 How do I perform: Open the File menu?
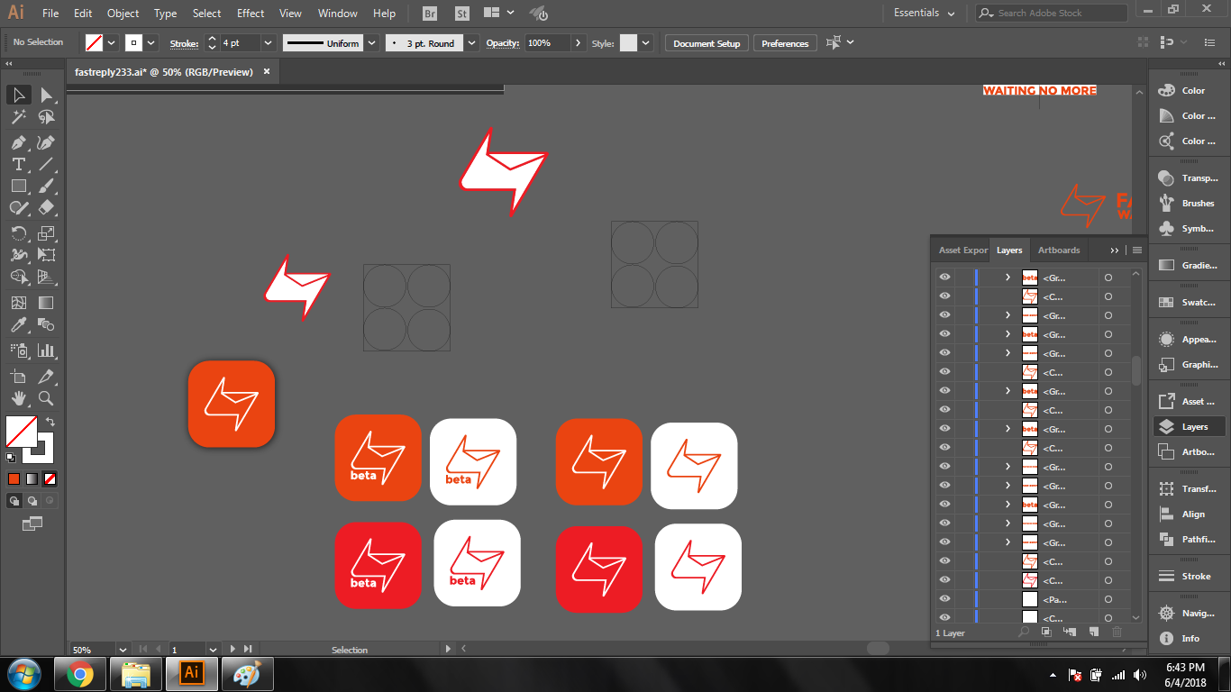coord(50,13)
